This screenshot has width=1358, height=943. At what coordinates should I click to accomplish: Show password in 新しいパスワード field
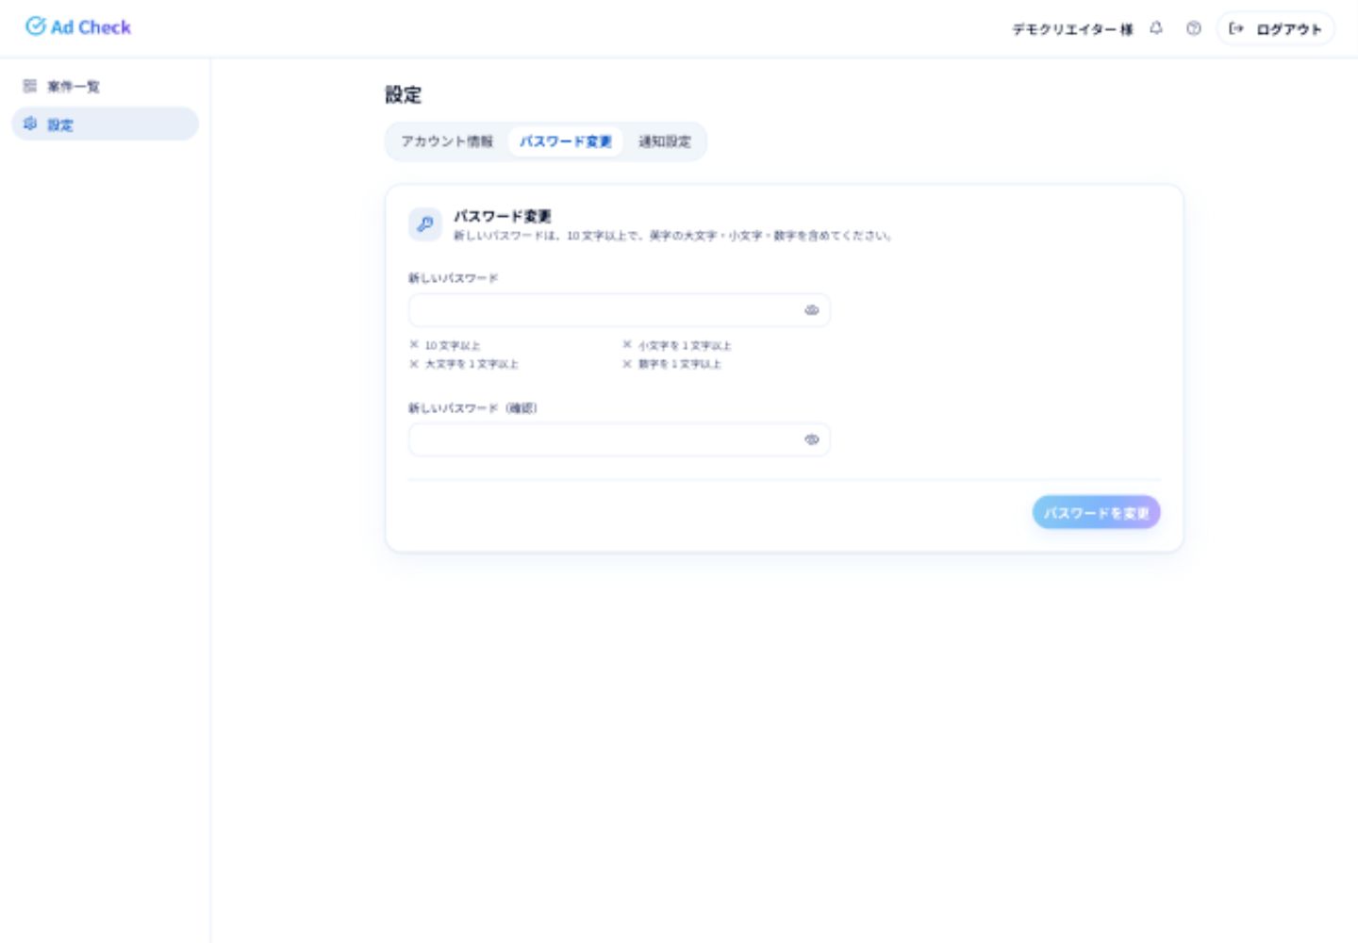(x=811, y=310)
